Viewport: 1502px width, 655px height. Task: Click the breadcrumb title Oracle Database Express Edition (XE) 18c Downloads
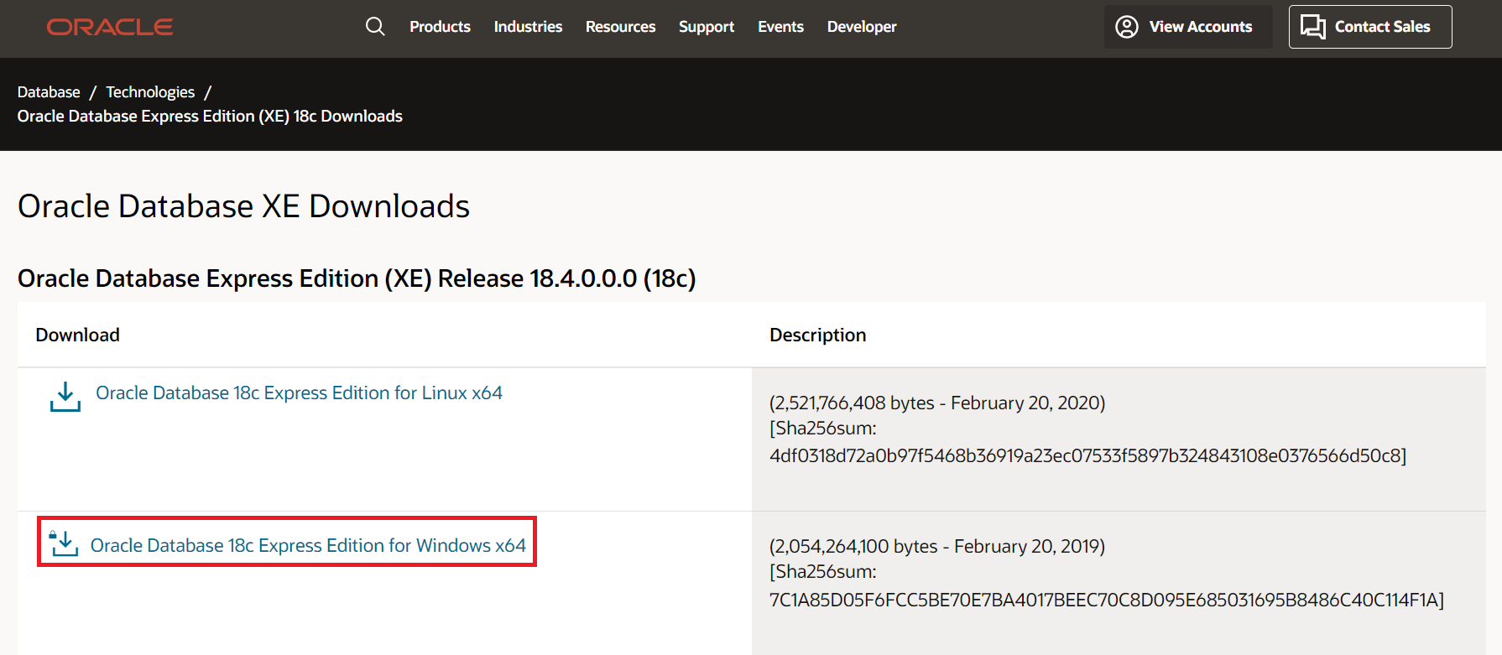tap(210, 117)
